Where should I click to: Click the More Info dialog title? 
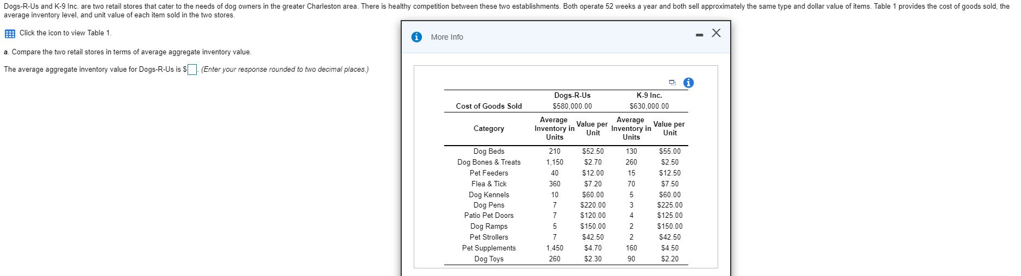[x=447, y=37]
